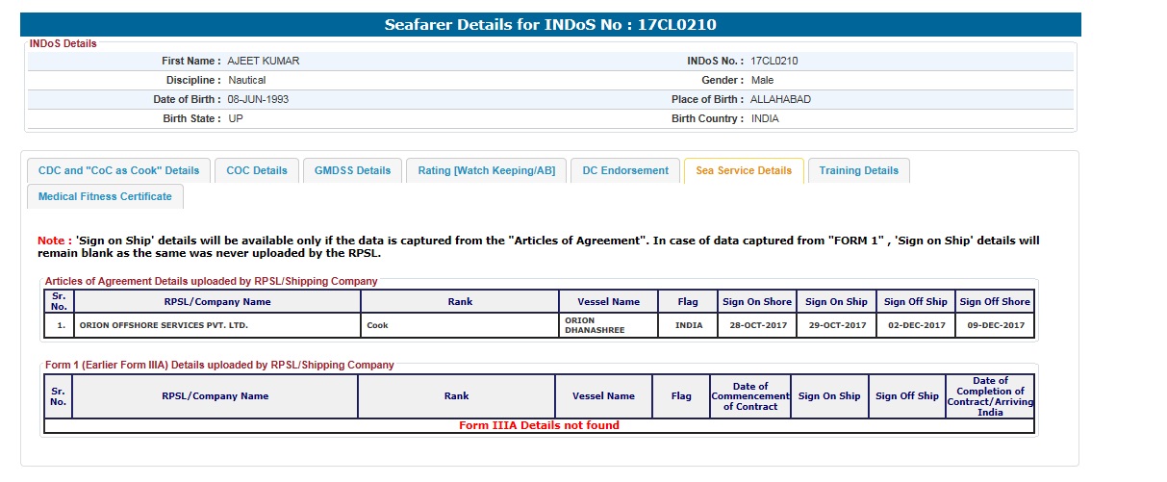Switch to the COC Details tab
Viewport: 1167px width, 482px height.
(257, 170)
